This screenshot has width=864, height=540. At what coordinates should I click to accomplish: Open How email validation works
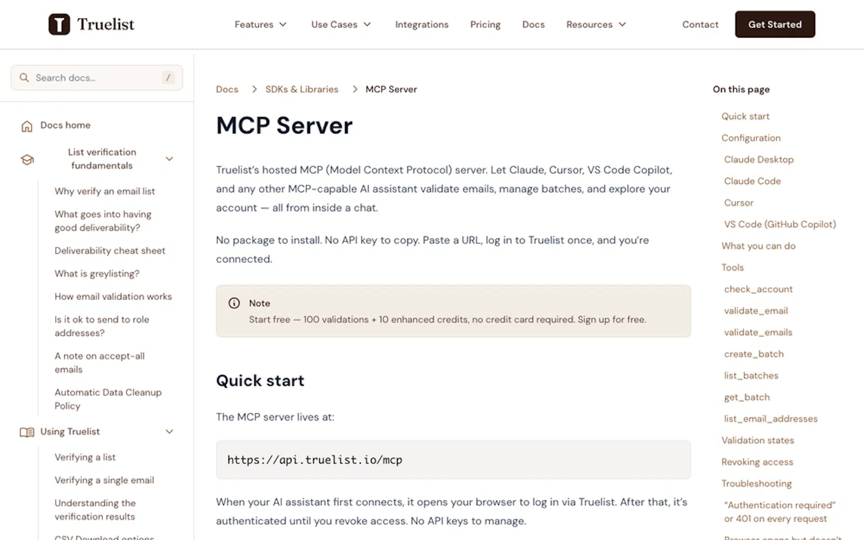point(113,296)
